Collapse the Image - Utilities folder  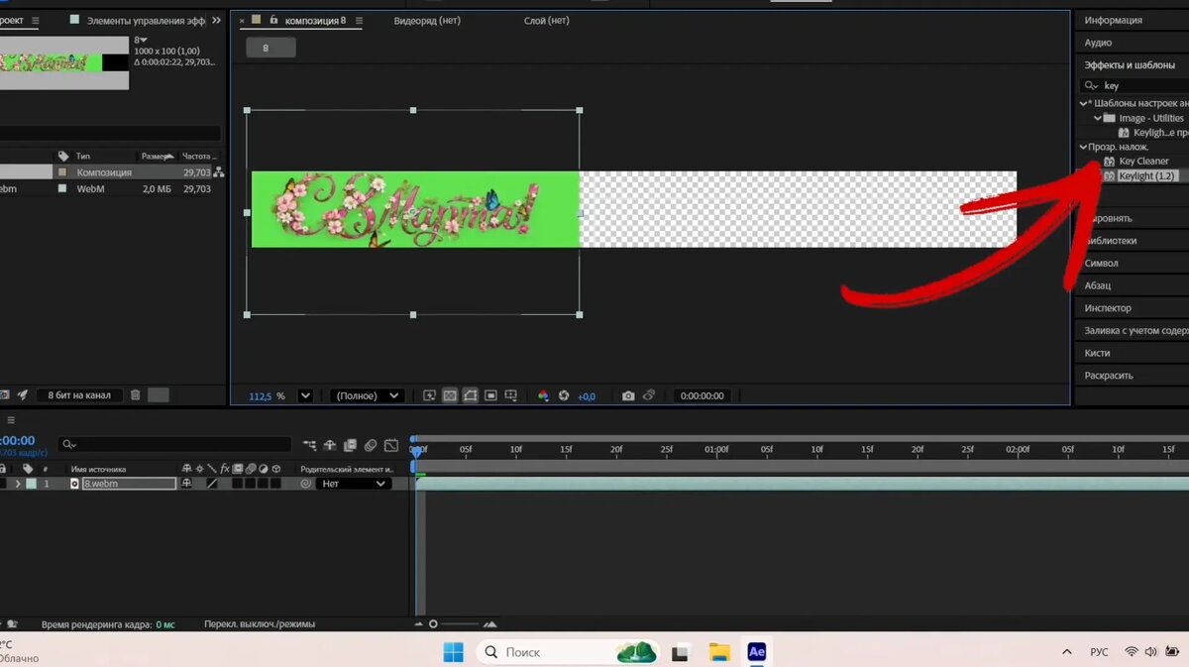coord(1098,118)
